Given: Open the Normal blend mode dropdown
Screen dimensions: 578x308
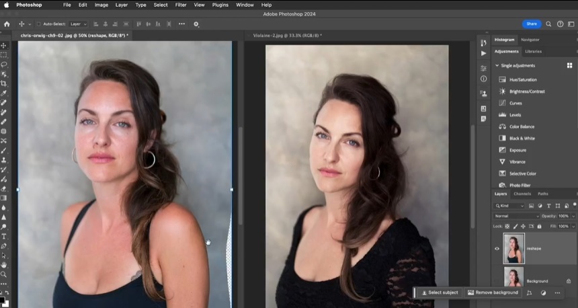Looking at the screenshot, I should tap(516, 216).
